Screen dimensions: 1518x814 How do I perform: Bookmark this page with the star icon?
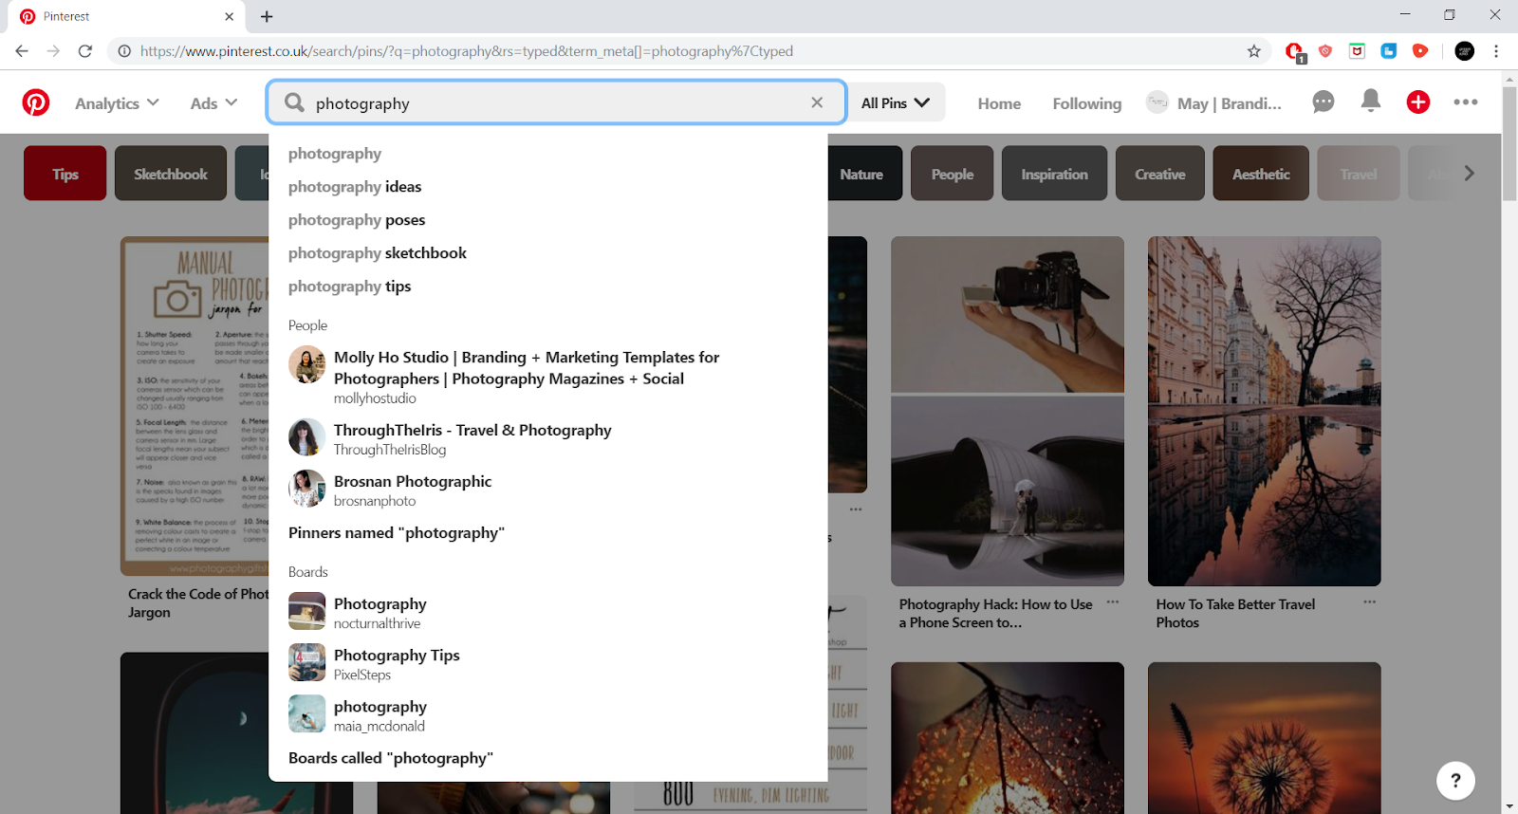click(1254, 51)
